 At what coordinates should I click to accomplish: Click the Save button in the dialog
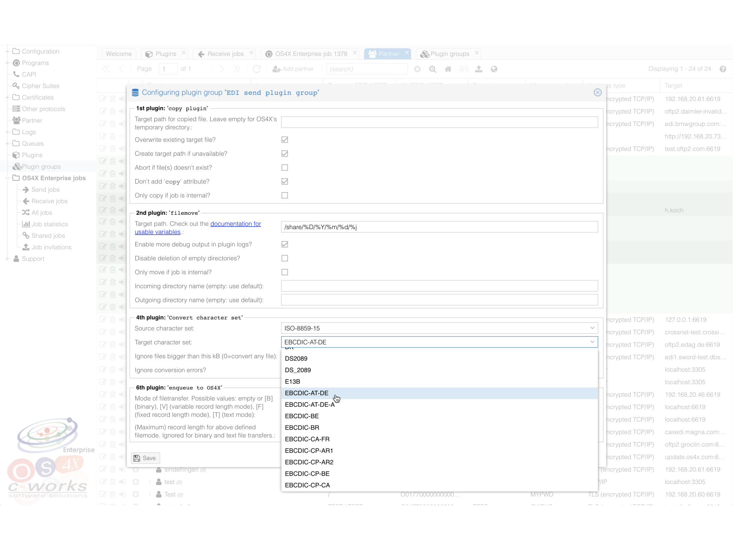tap(145, 458)
